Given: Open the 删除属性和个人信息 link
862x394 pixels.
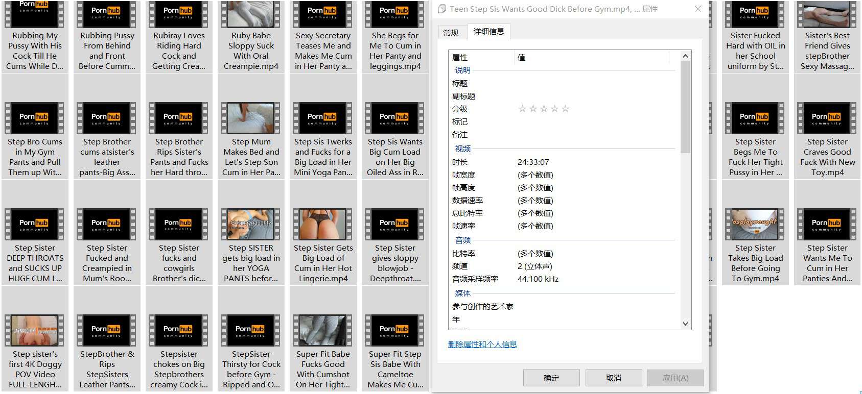Looking at the screenshot, I should (x=482, y=344).
